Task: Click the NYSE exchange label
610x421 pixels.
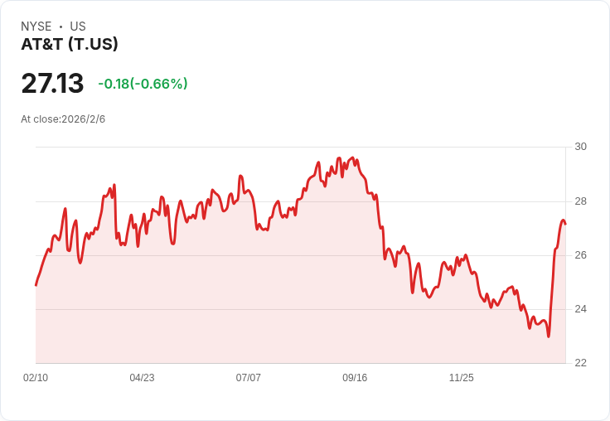Action: [36, 27]
